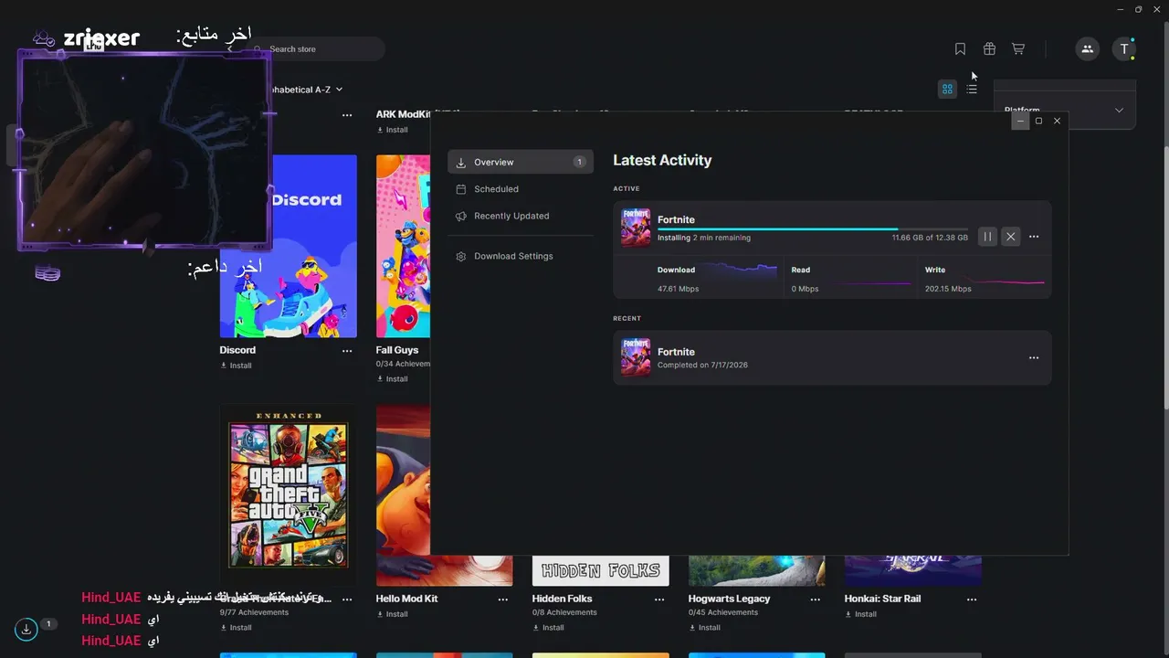Click the "Fall Guys" title
Viewport: 1169px width, 658px height.
tap(397, 350)
